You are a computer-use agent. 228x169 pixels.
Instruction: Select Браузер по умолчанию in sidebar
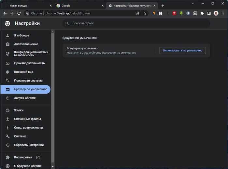[25, 89]
